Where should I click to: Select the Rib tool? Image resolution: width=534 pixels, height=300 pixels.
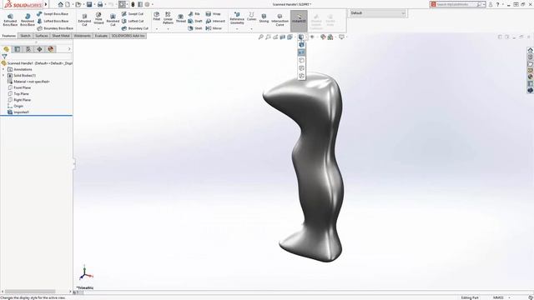coord(194,14)
